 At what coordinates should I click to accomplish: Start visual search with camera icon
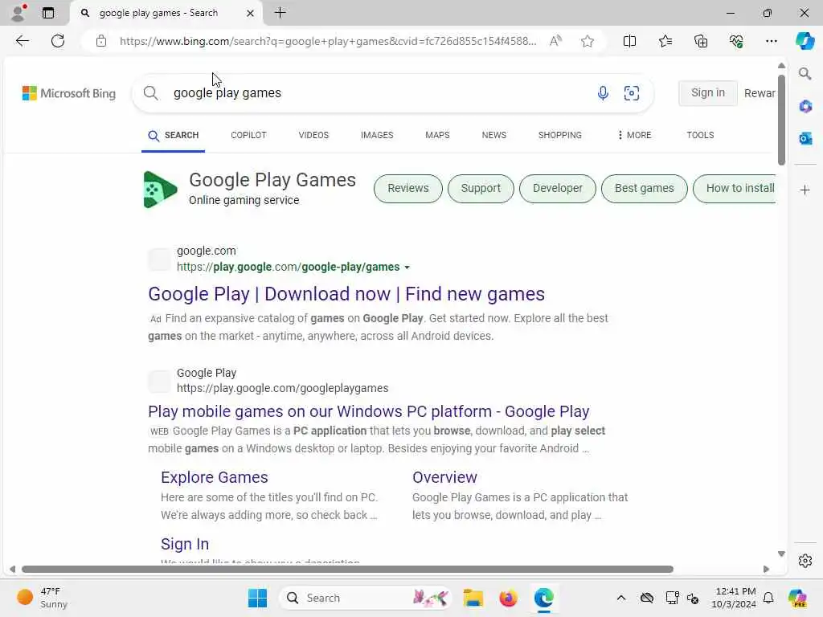(x=632, y=93)
